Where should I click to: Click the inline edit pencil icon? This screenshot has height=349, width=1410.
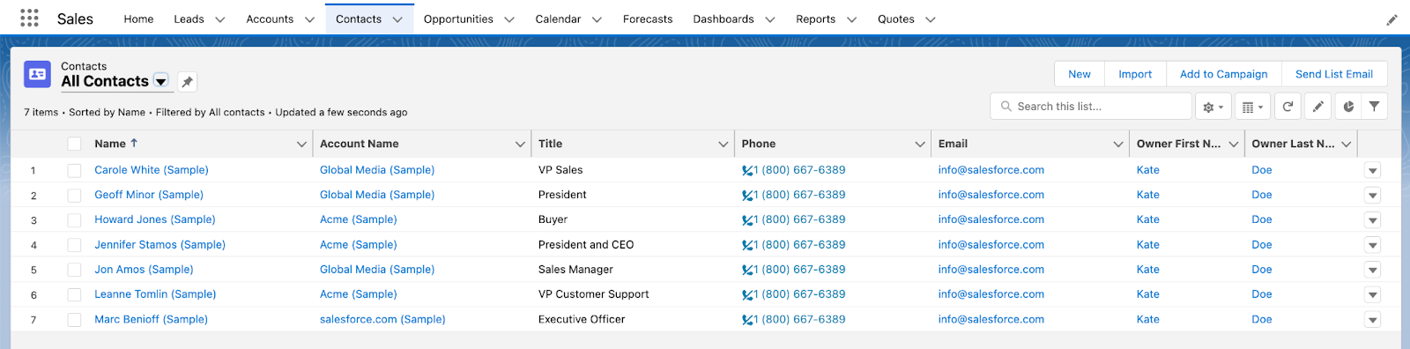(1317, 107)
